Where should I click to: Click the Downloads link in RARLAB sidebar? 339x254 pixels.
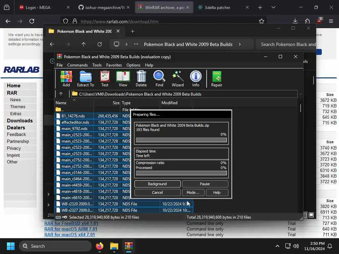coord(20,121)
